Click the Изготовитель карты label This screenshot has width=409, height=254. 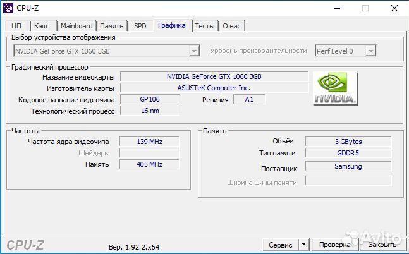[x=80, y=88]
